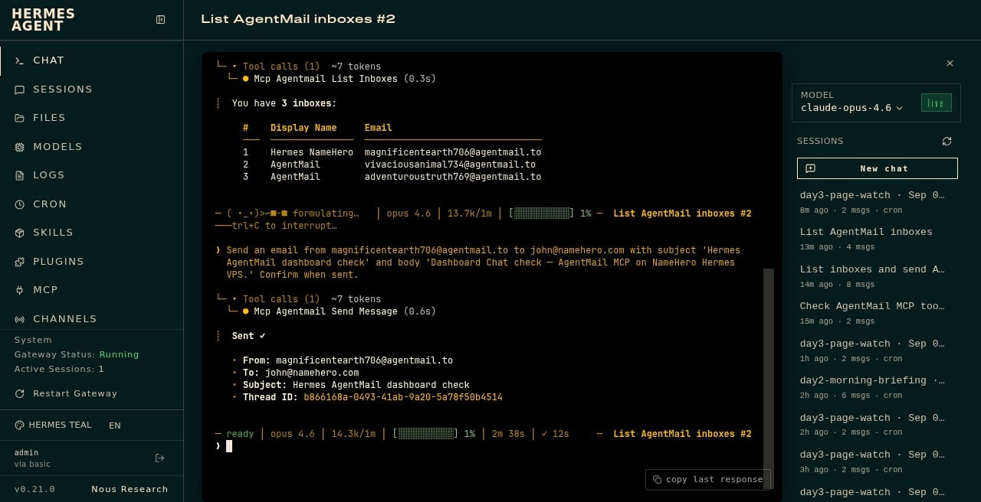Click the Sessions speech bubble icon
981x502 pixels.
(19, 90)
